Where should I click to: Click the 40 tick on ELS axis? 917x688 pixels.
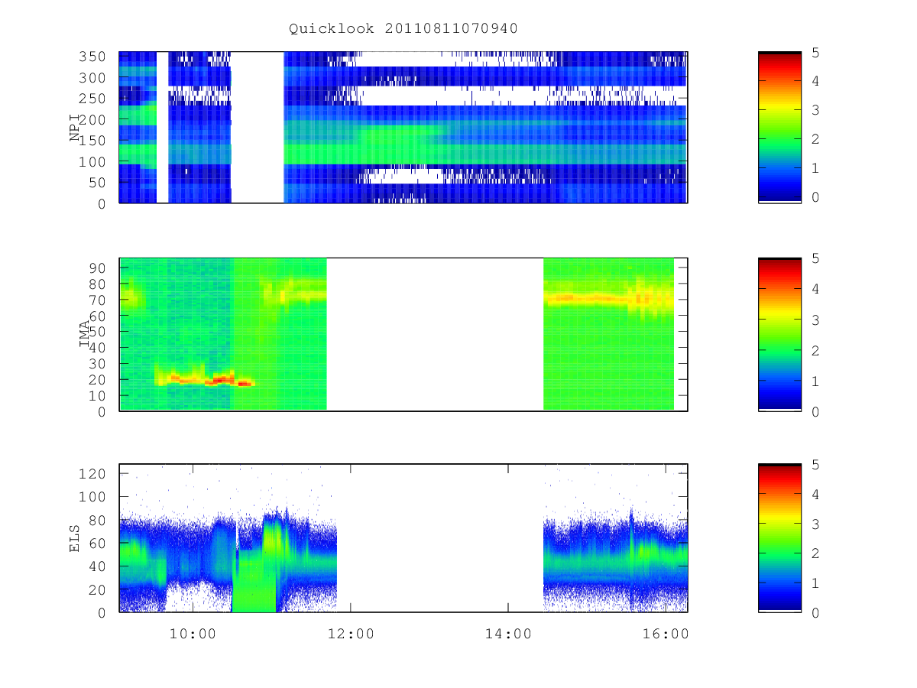pos(99,566)
